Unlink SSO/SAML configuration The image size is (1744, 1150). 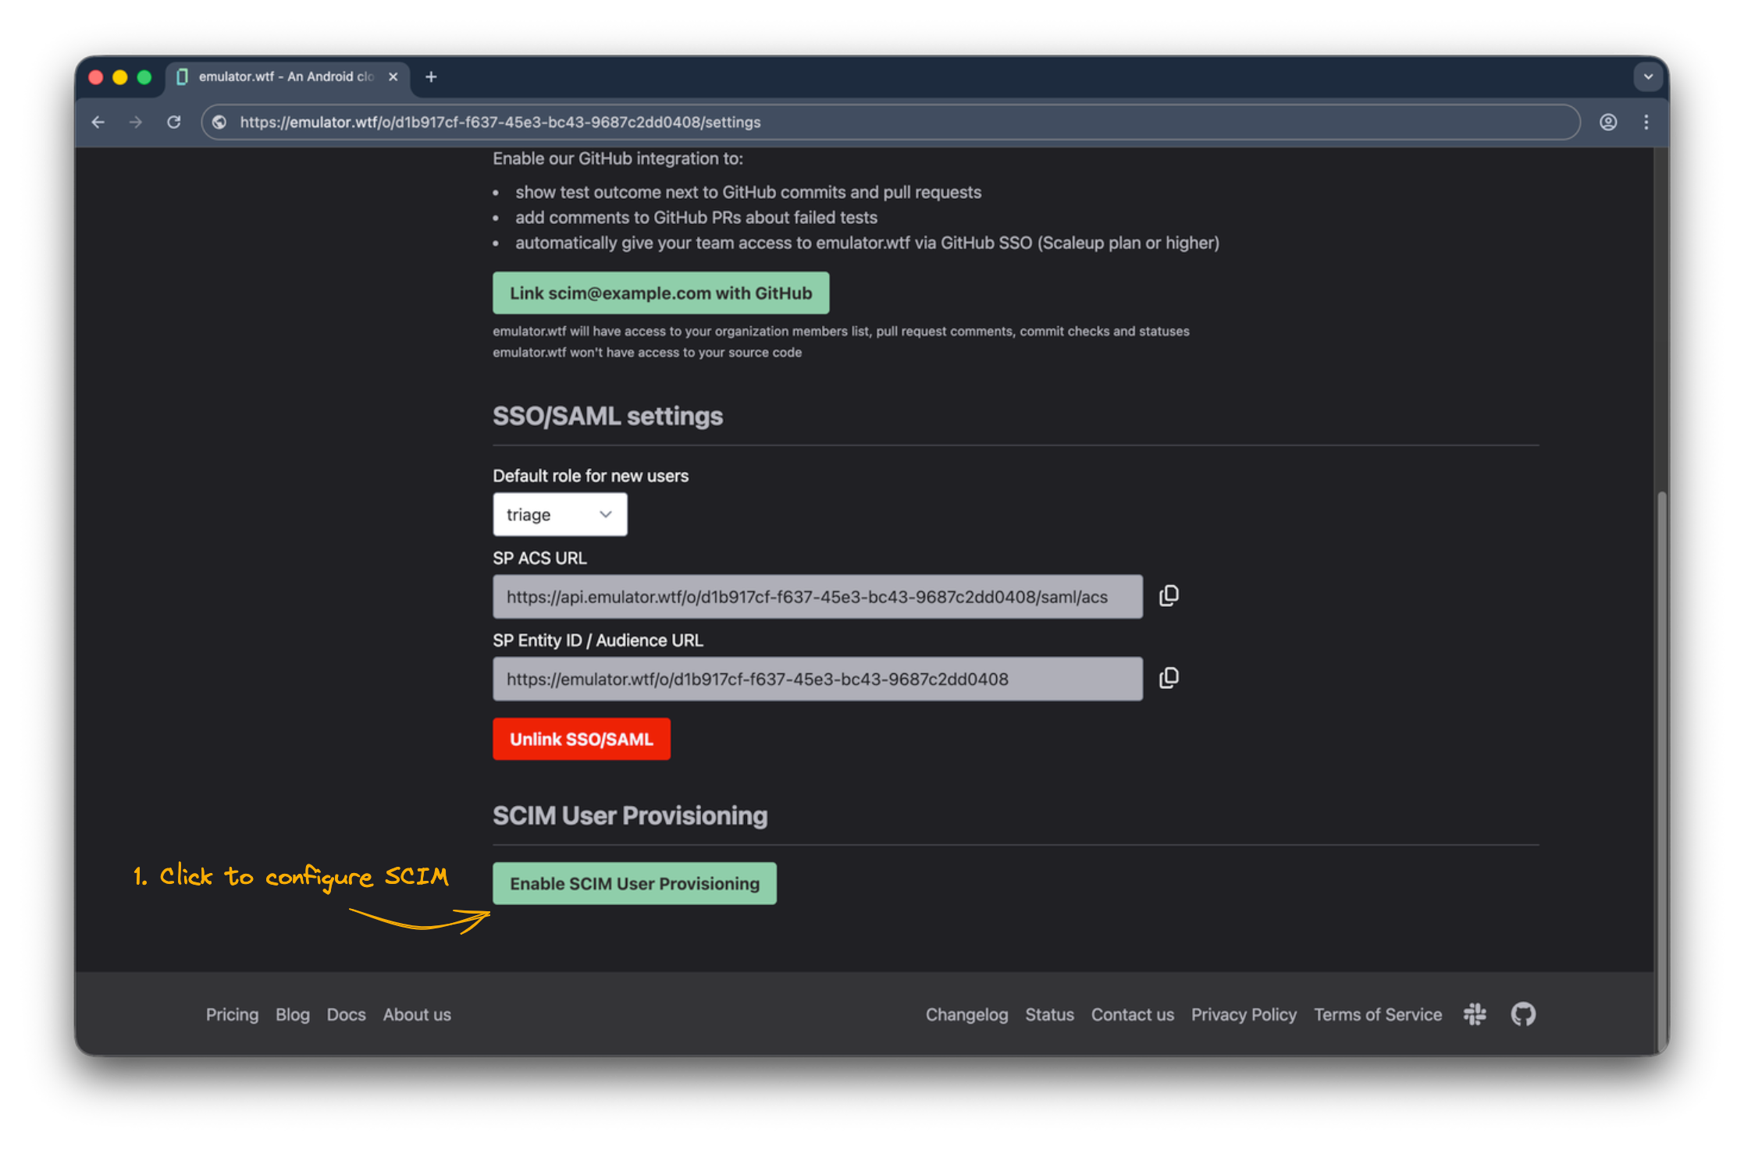[581, 738]
